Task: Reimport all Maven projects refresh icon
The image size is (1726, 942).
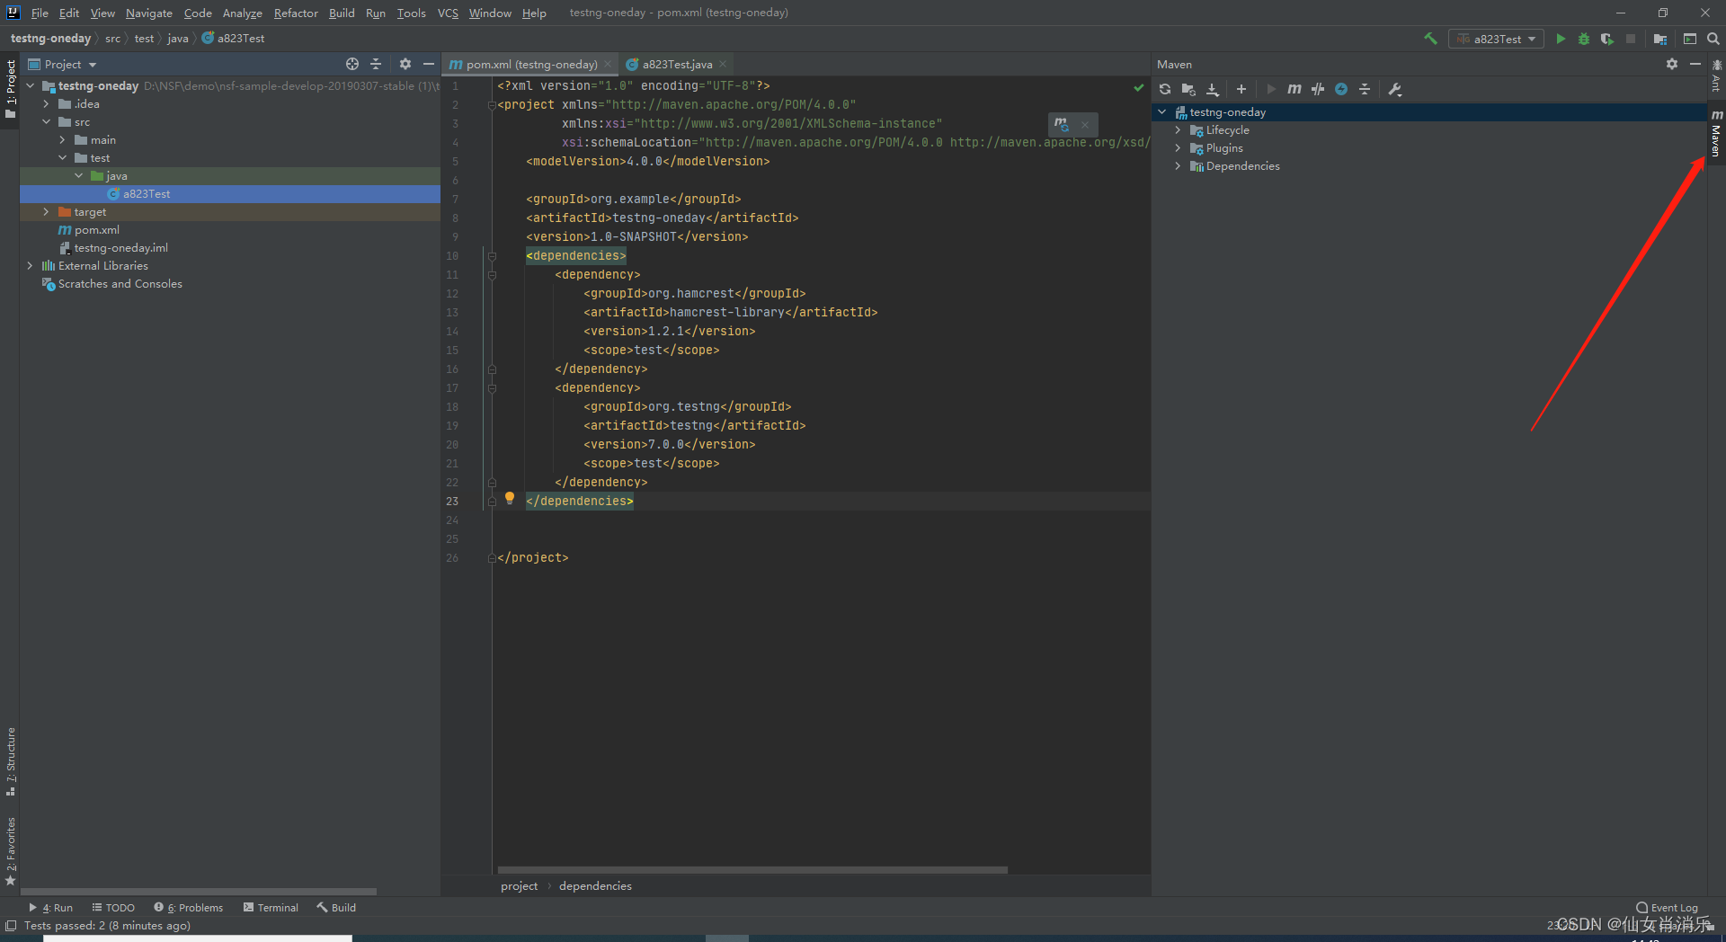Action: pos(1165,89)
